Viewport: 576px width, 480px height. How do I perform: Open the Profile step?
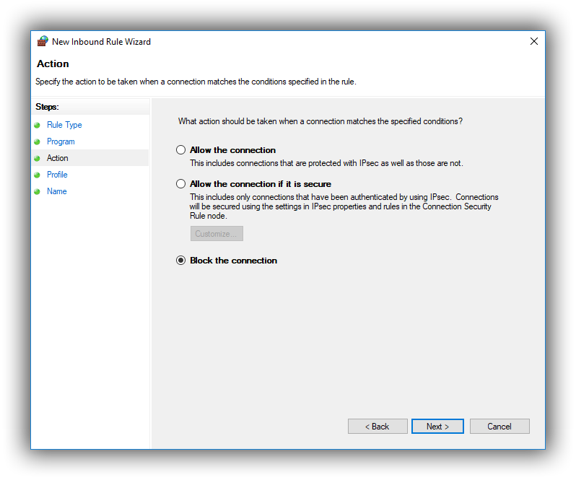[57, 175]
